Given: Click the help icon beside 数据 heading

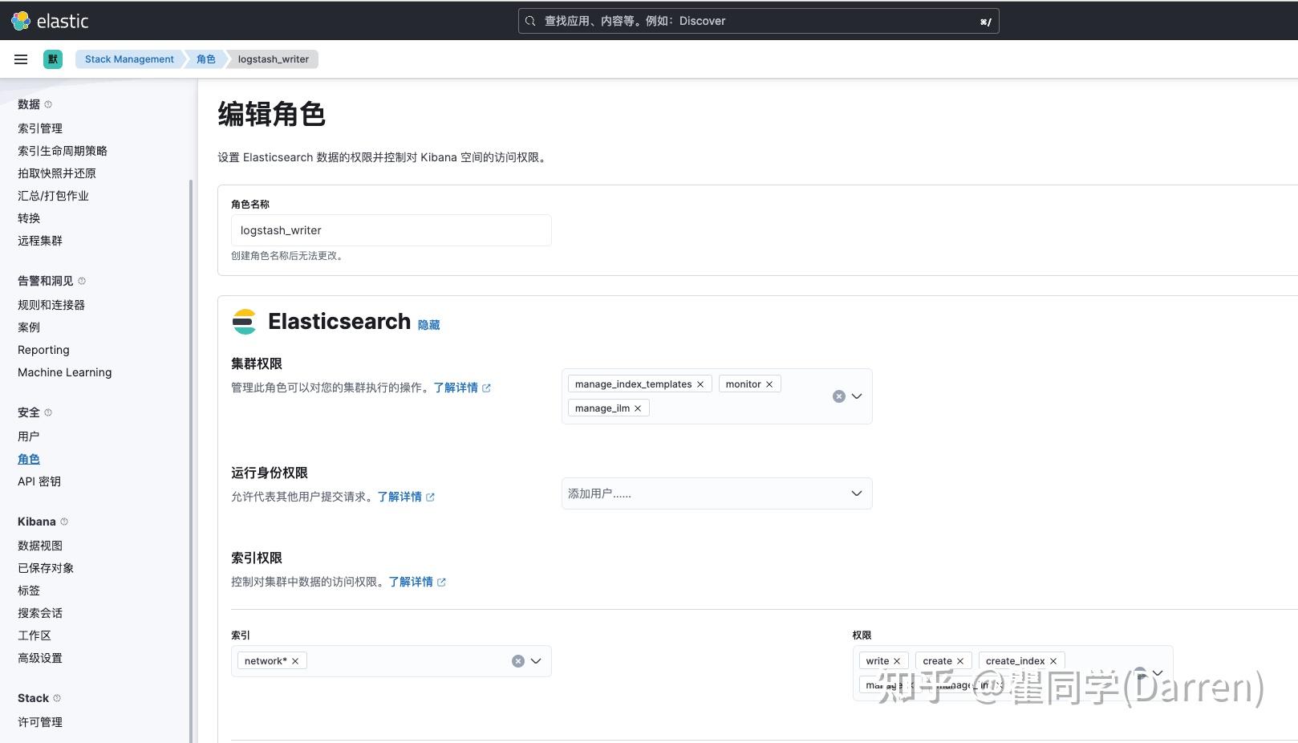Looking at the screenshot, I should tap(48, 104).
